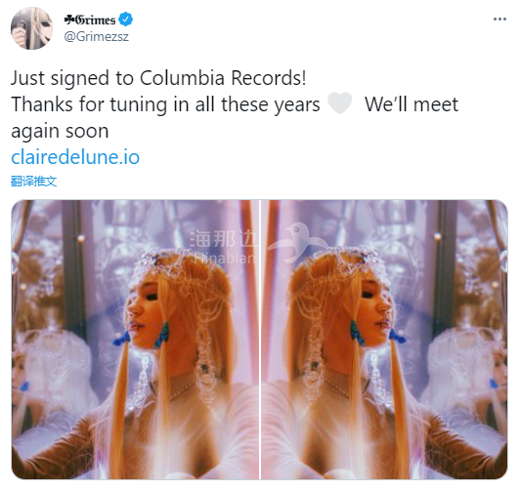Open Grimes profile via the avatar picture
This screenshot has width=520, height=491.
click(x=32, y=28)
